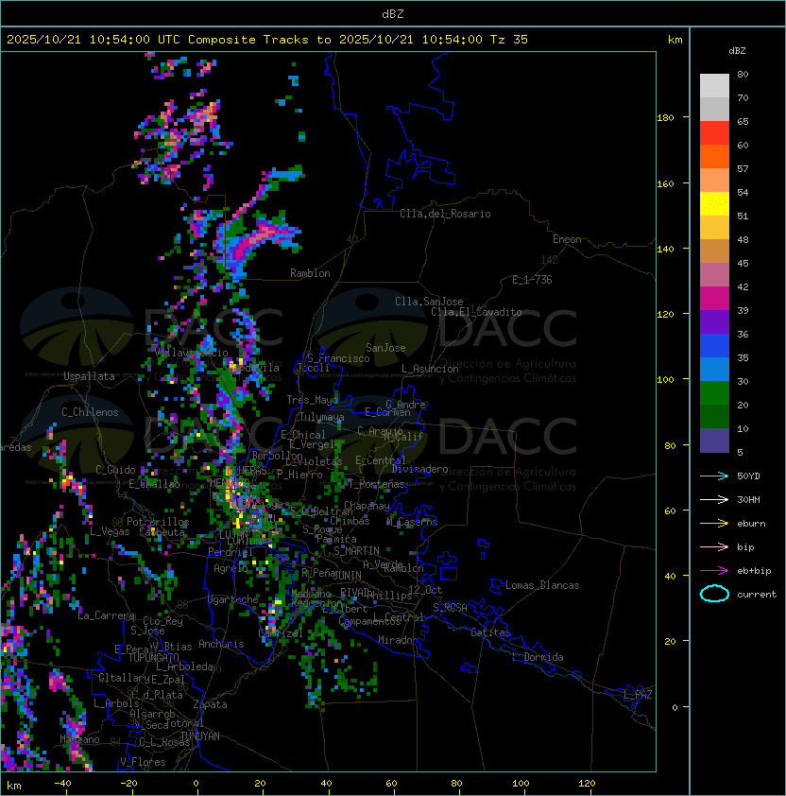Click the eburn legend label
The width and height of the screenshot is (786, 796).
click(x=751, y=524)
